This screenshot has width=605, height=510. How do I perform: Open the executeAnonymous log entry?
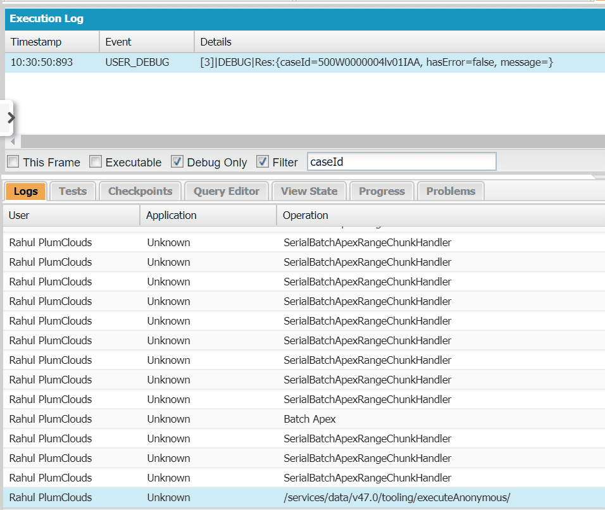(396, 497)
